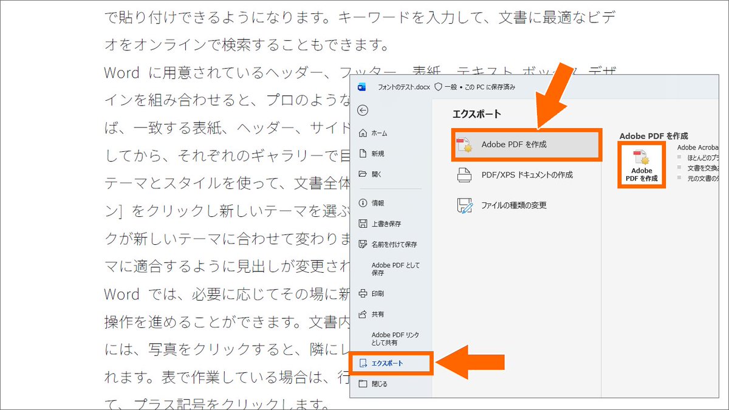The width and height of the screenshot is (729, 410).
Task: Click the info circle icon beside 情報
Action: pyautogui.click(x=363, y=203)
